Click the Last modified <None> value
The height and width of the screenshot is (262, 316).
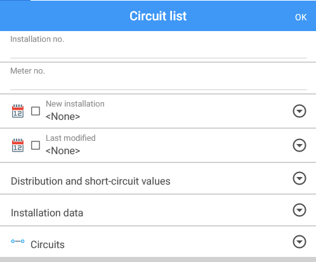coord(63,151)
